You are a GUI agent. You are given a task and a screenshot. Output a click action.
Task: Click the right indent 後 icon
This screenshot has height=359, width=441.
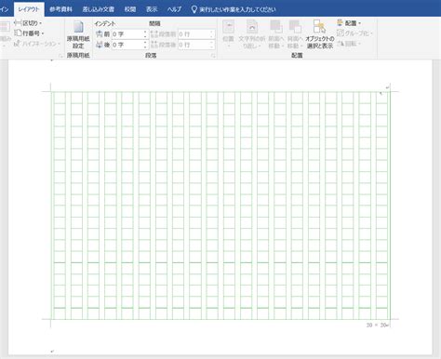coord(100,45)
